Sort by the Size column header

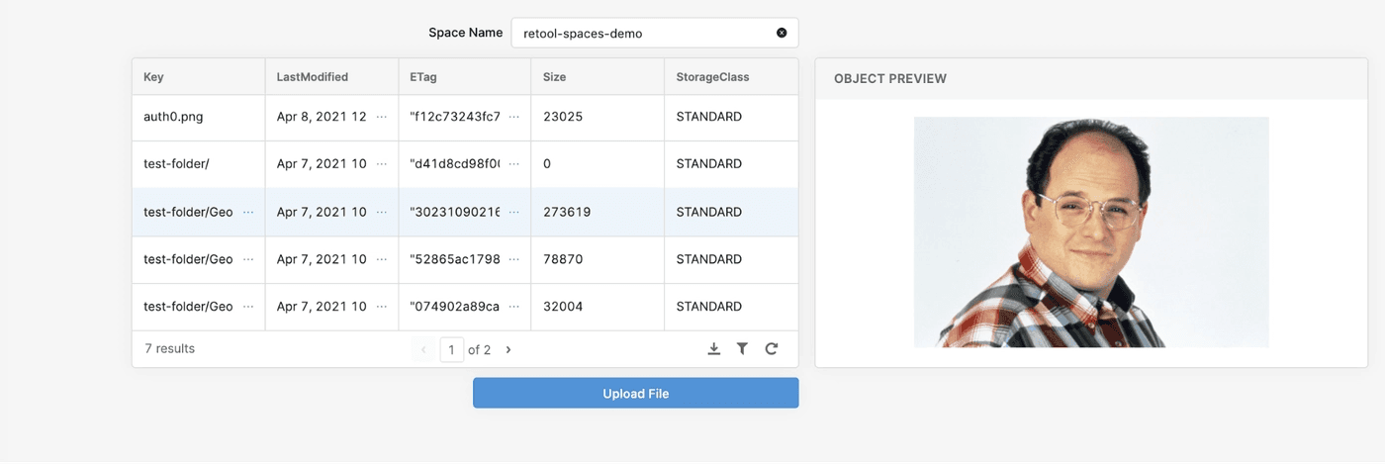click(555, 77)
